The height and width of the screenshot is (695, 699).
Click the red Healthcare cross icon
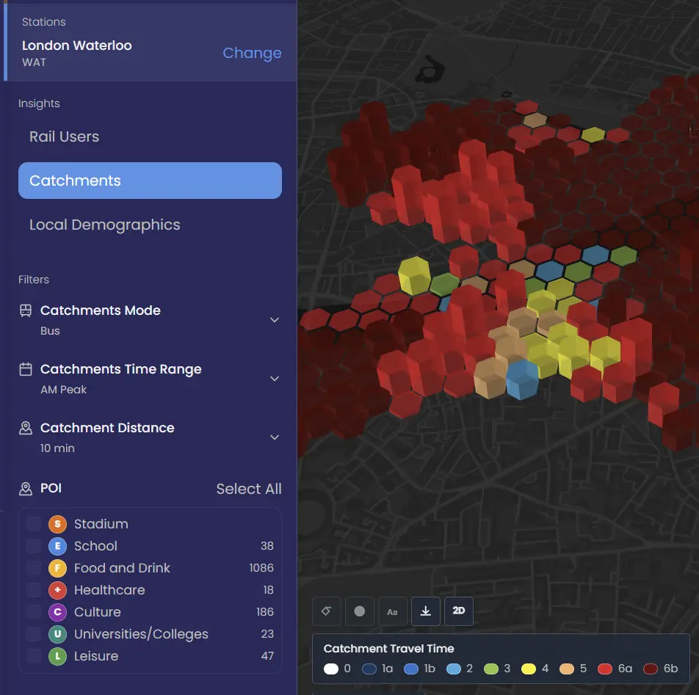coord(57,590)
